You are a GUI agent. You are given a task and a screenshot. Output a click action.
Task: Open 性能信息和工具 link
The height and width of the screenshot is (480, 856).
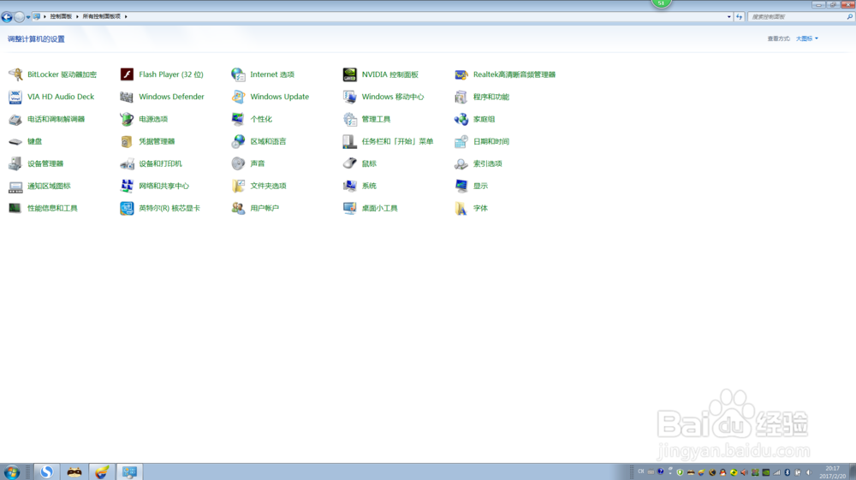point(52,209)
